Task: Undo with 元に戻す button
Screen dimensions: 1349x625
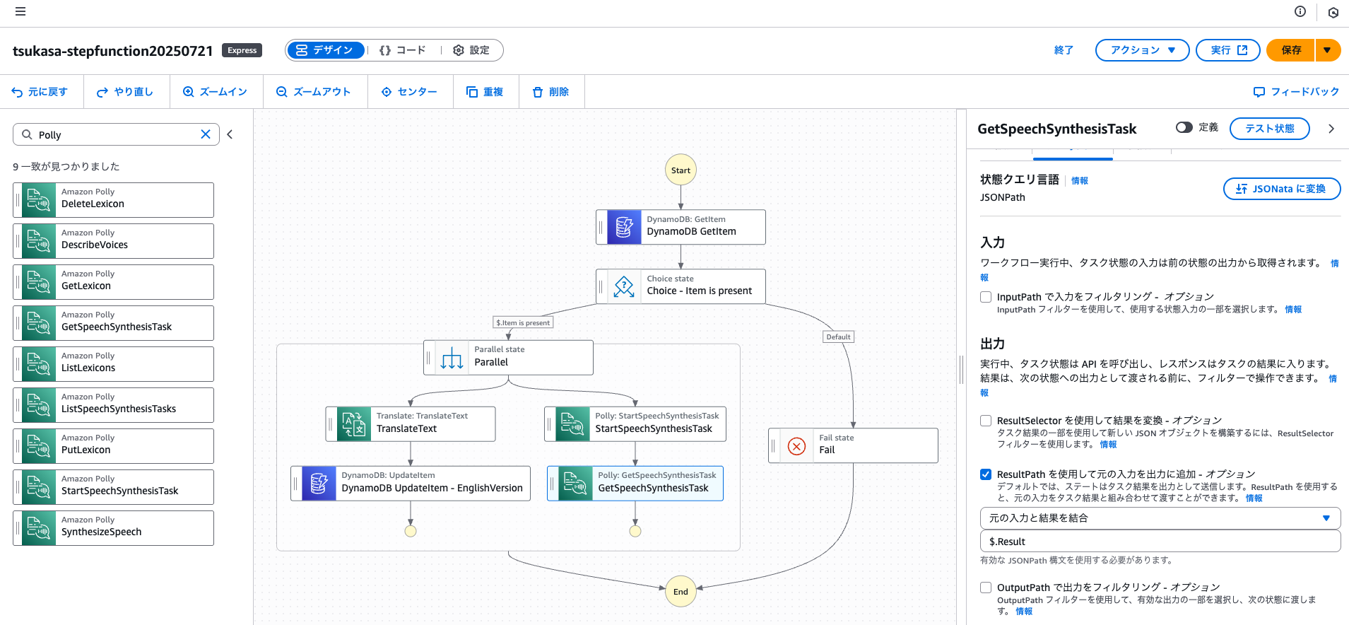Action: coord(40,92)
